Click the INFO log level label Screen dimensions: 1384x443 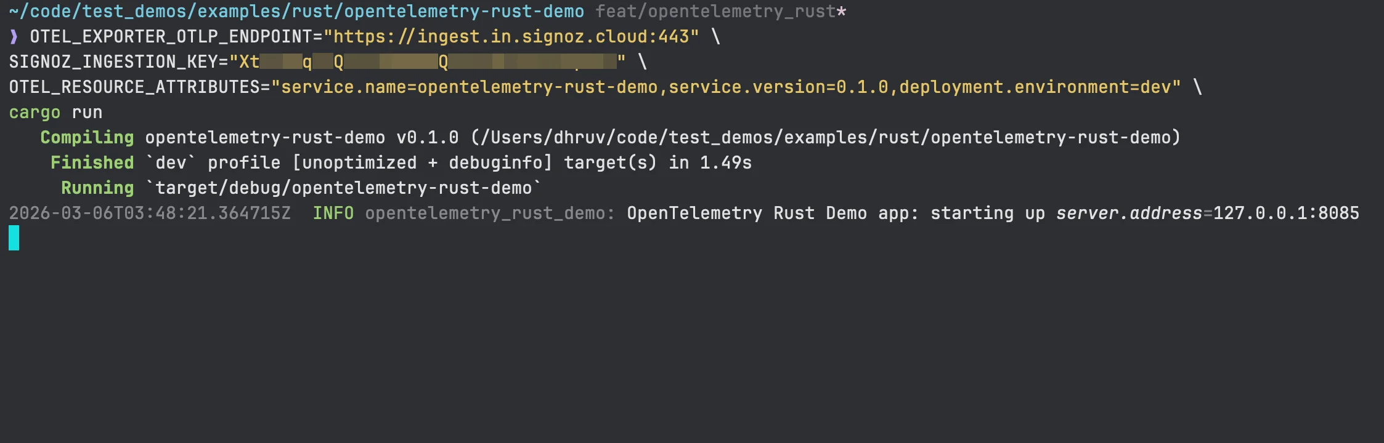click(333, 214)
